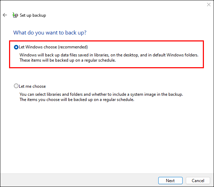Cancel the backup setup

(x=198, y=180)
